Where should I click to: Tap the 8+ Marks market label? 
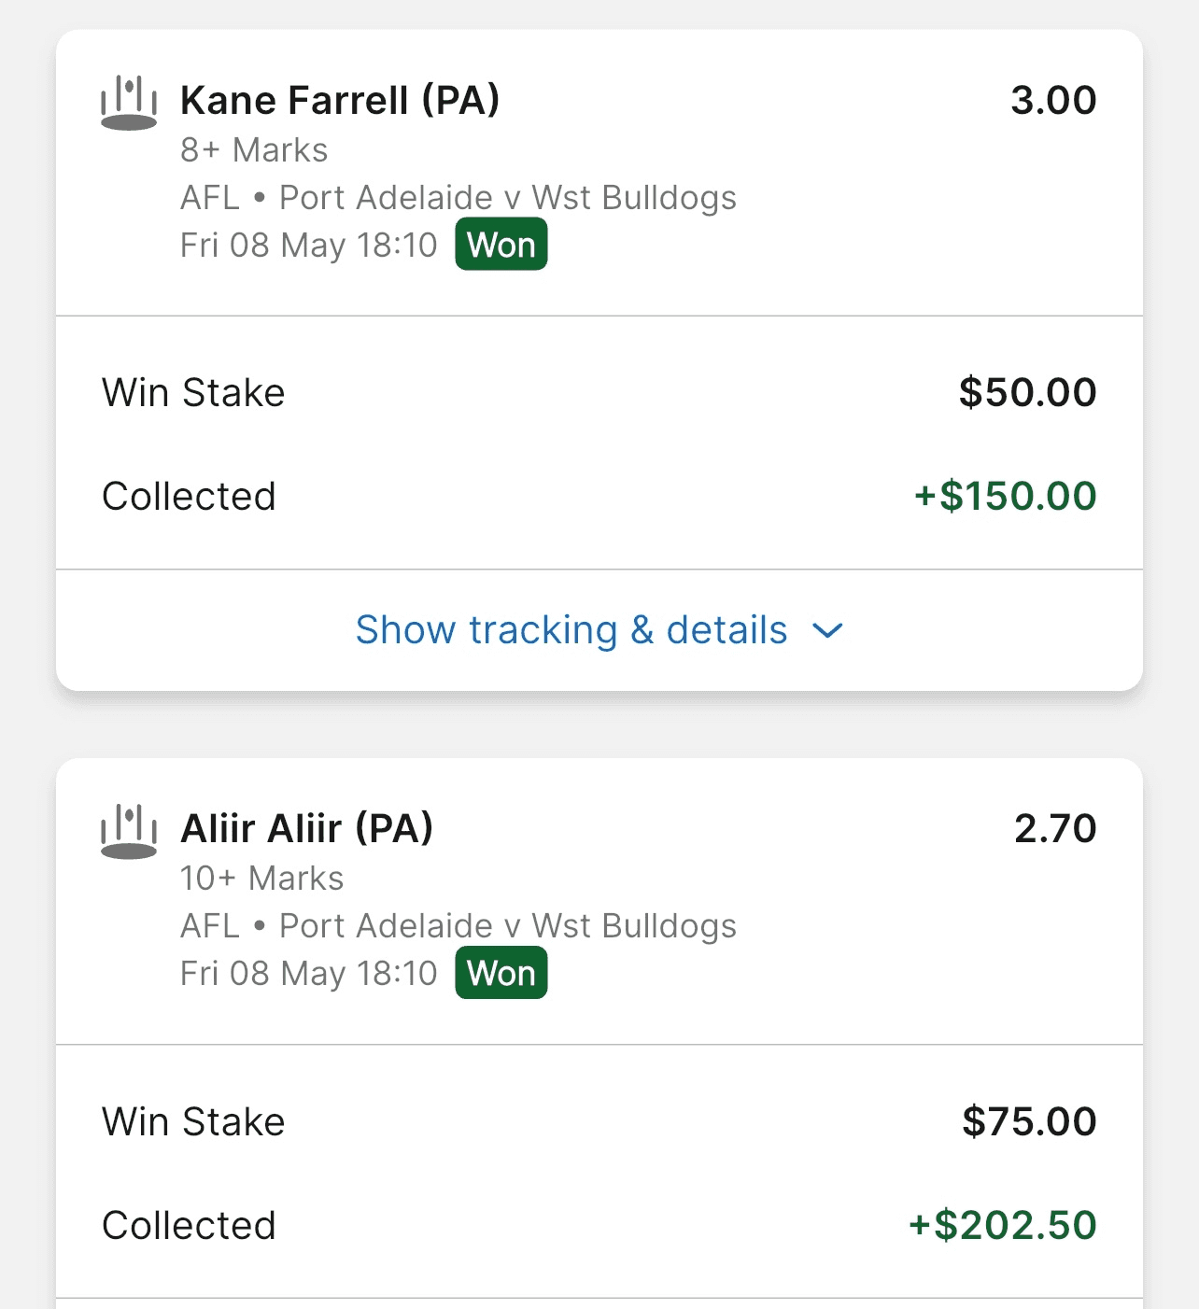coord(254,149)
